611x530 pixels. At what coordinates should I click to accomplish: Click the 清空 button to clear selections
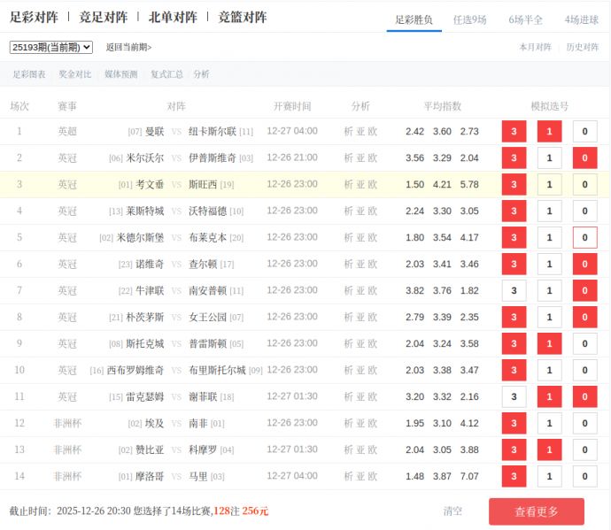point(452,511)
